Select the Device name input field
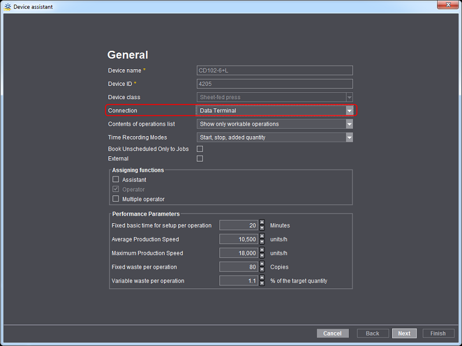This screenshot has height=346, width=462. pos(274,70)
